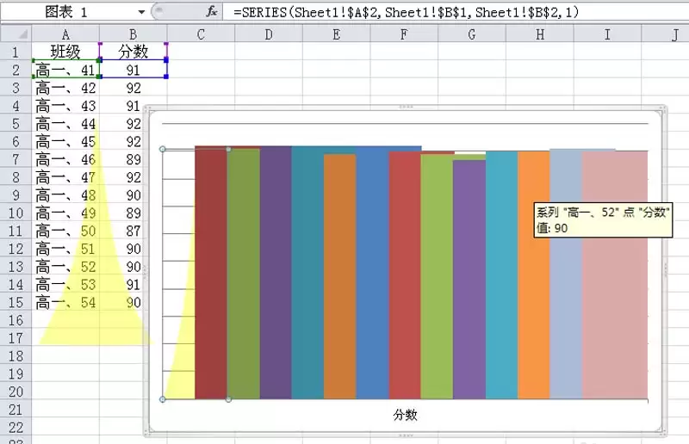Click the 分数 axis label below the chart
Image resolution: width=689 pixels, height=444 pixels.
tap(405, 415)
